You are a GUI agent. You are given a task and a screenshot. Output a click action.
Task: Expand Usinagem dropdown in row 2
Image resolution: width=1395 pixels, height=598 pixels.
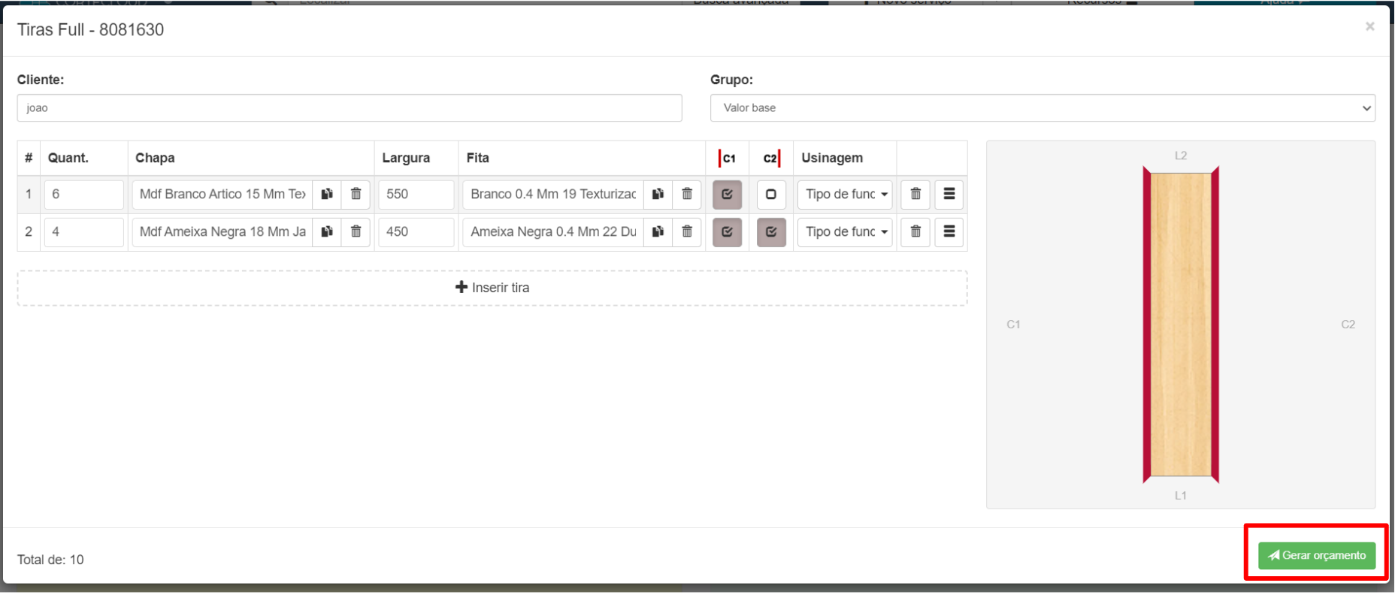click(x=845, y=232)
